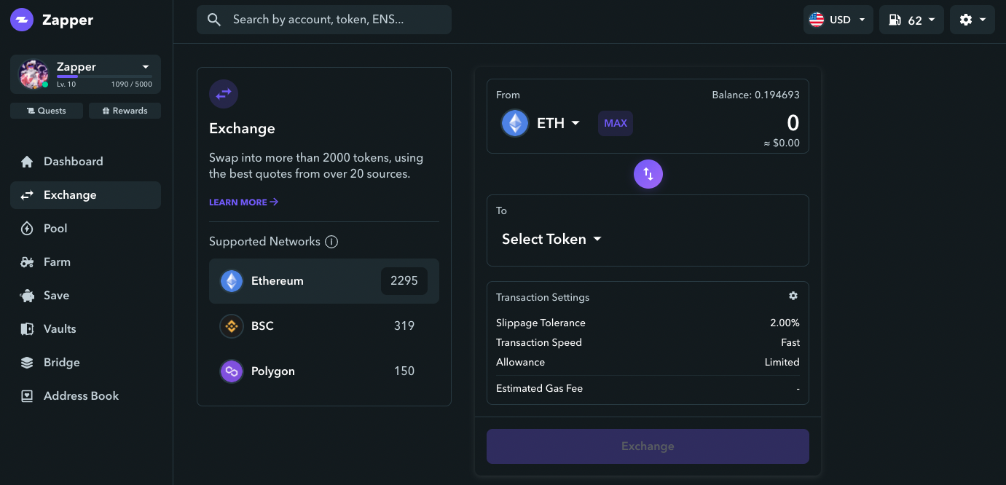
Task: Expand the USD currency dropdown
Action: 838,20
